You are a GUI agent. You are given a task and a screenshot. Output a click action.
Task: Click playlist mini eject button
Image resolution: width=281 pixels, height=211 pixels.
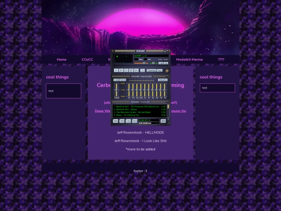(150, 123)
